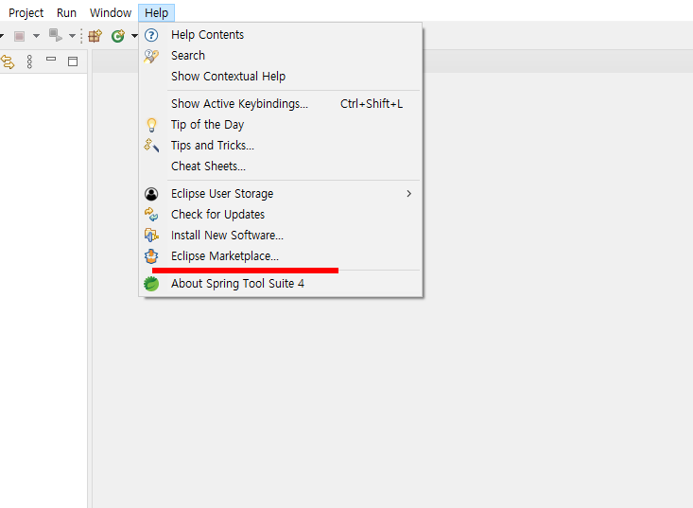This screenshot has height=508, width=693.
Task: Choose Check for Updates
Action: click(280, 214)
